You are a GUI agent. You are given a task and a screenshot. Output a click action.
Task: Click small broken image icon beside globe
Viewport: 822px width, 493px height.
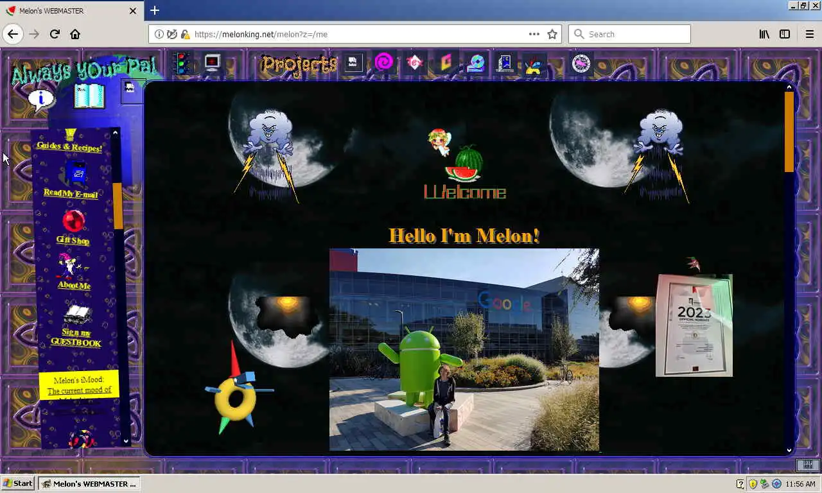(130, 91)
